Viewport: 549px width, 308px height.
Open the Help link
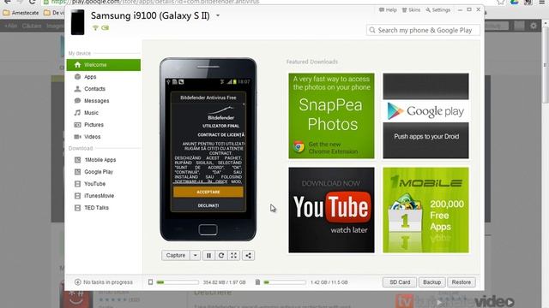(388, 10)
